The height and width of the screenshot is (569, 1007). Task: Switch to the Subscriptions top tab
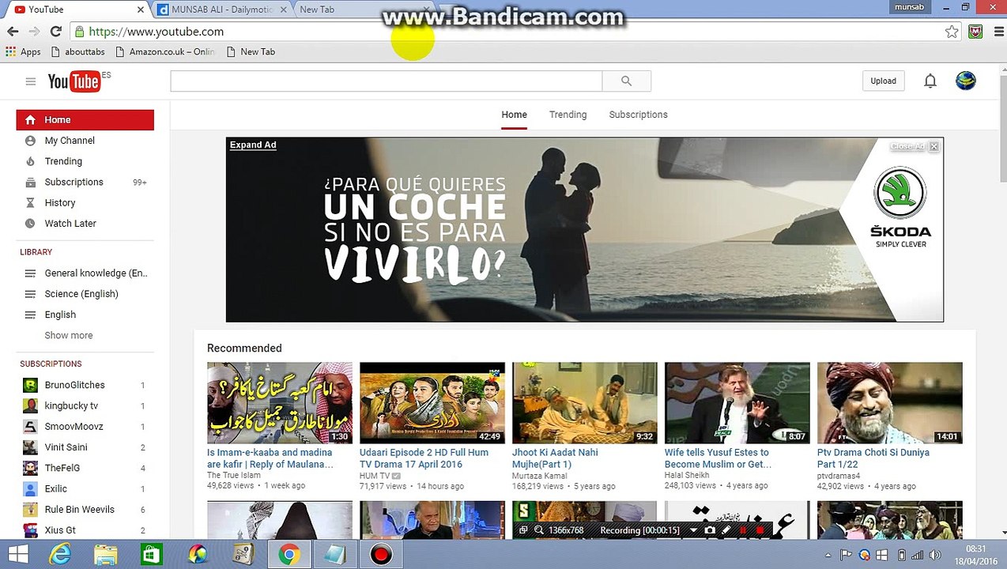(639, 115)
